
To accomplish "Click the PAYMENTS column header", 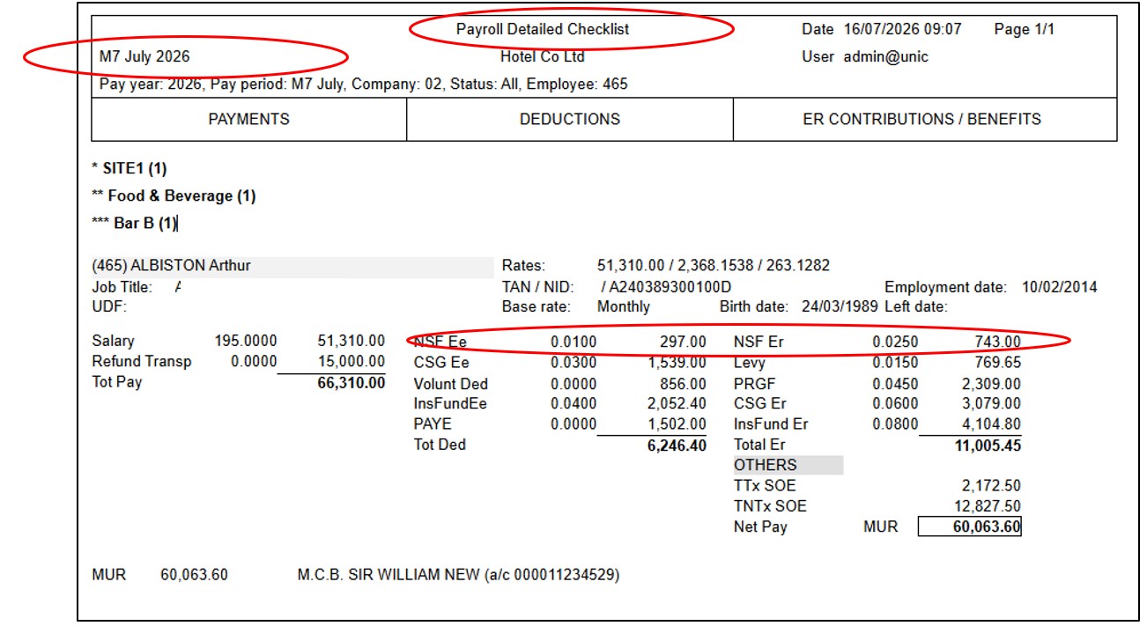I will (x=248, y=119).
